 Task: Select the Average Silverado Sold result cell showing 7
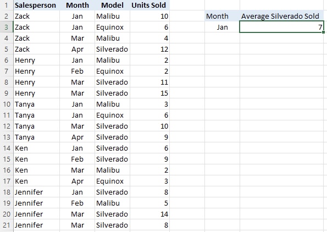click(281, 27)
